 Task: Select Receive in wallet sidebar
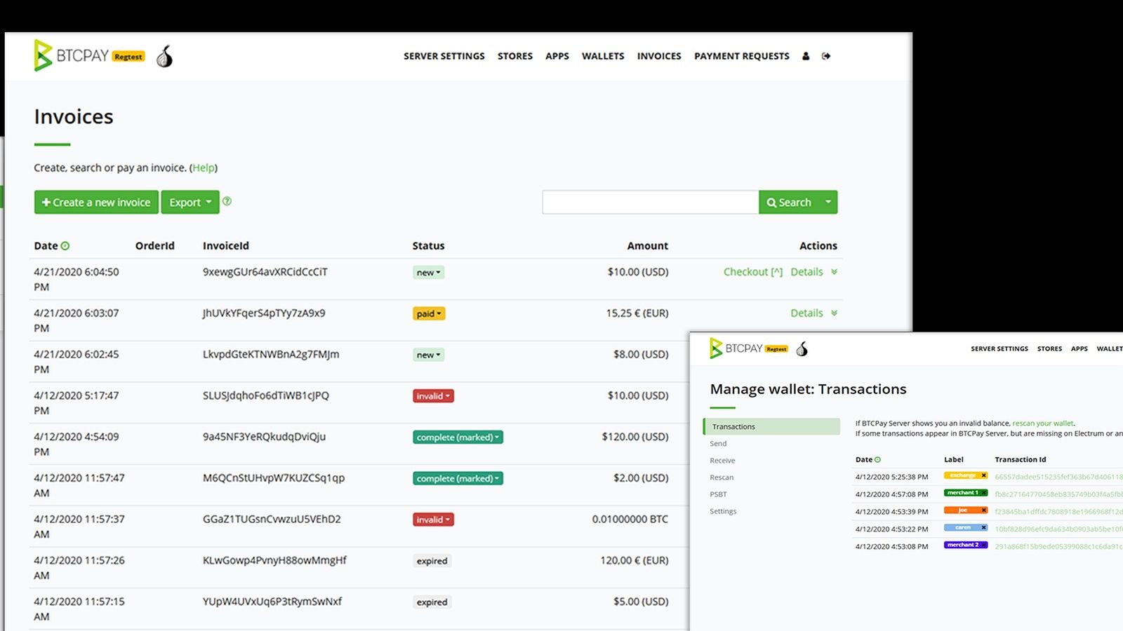[x=722, y=461]
